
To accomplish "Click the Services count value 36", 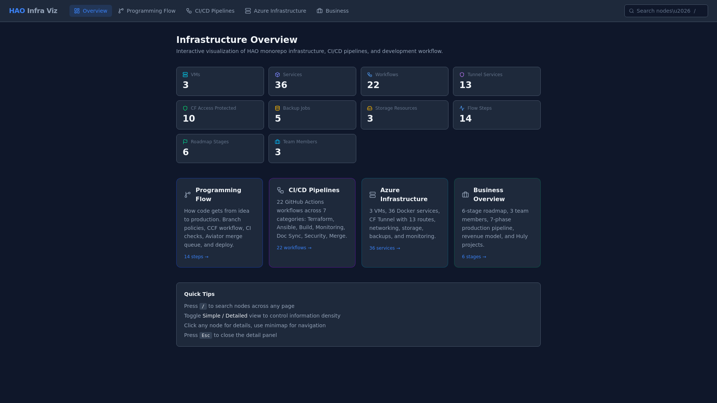I will (x=281, y=85).
